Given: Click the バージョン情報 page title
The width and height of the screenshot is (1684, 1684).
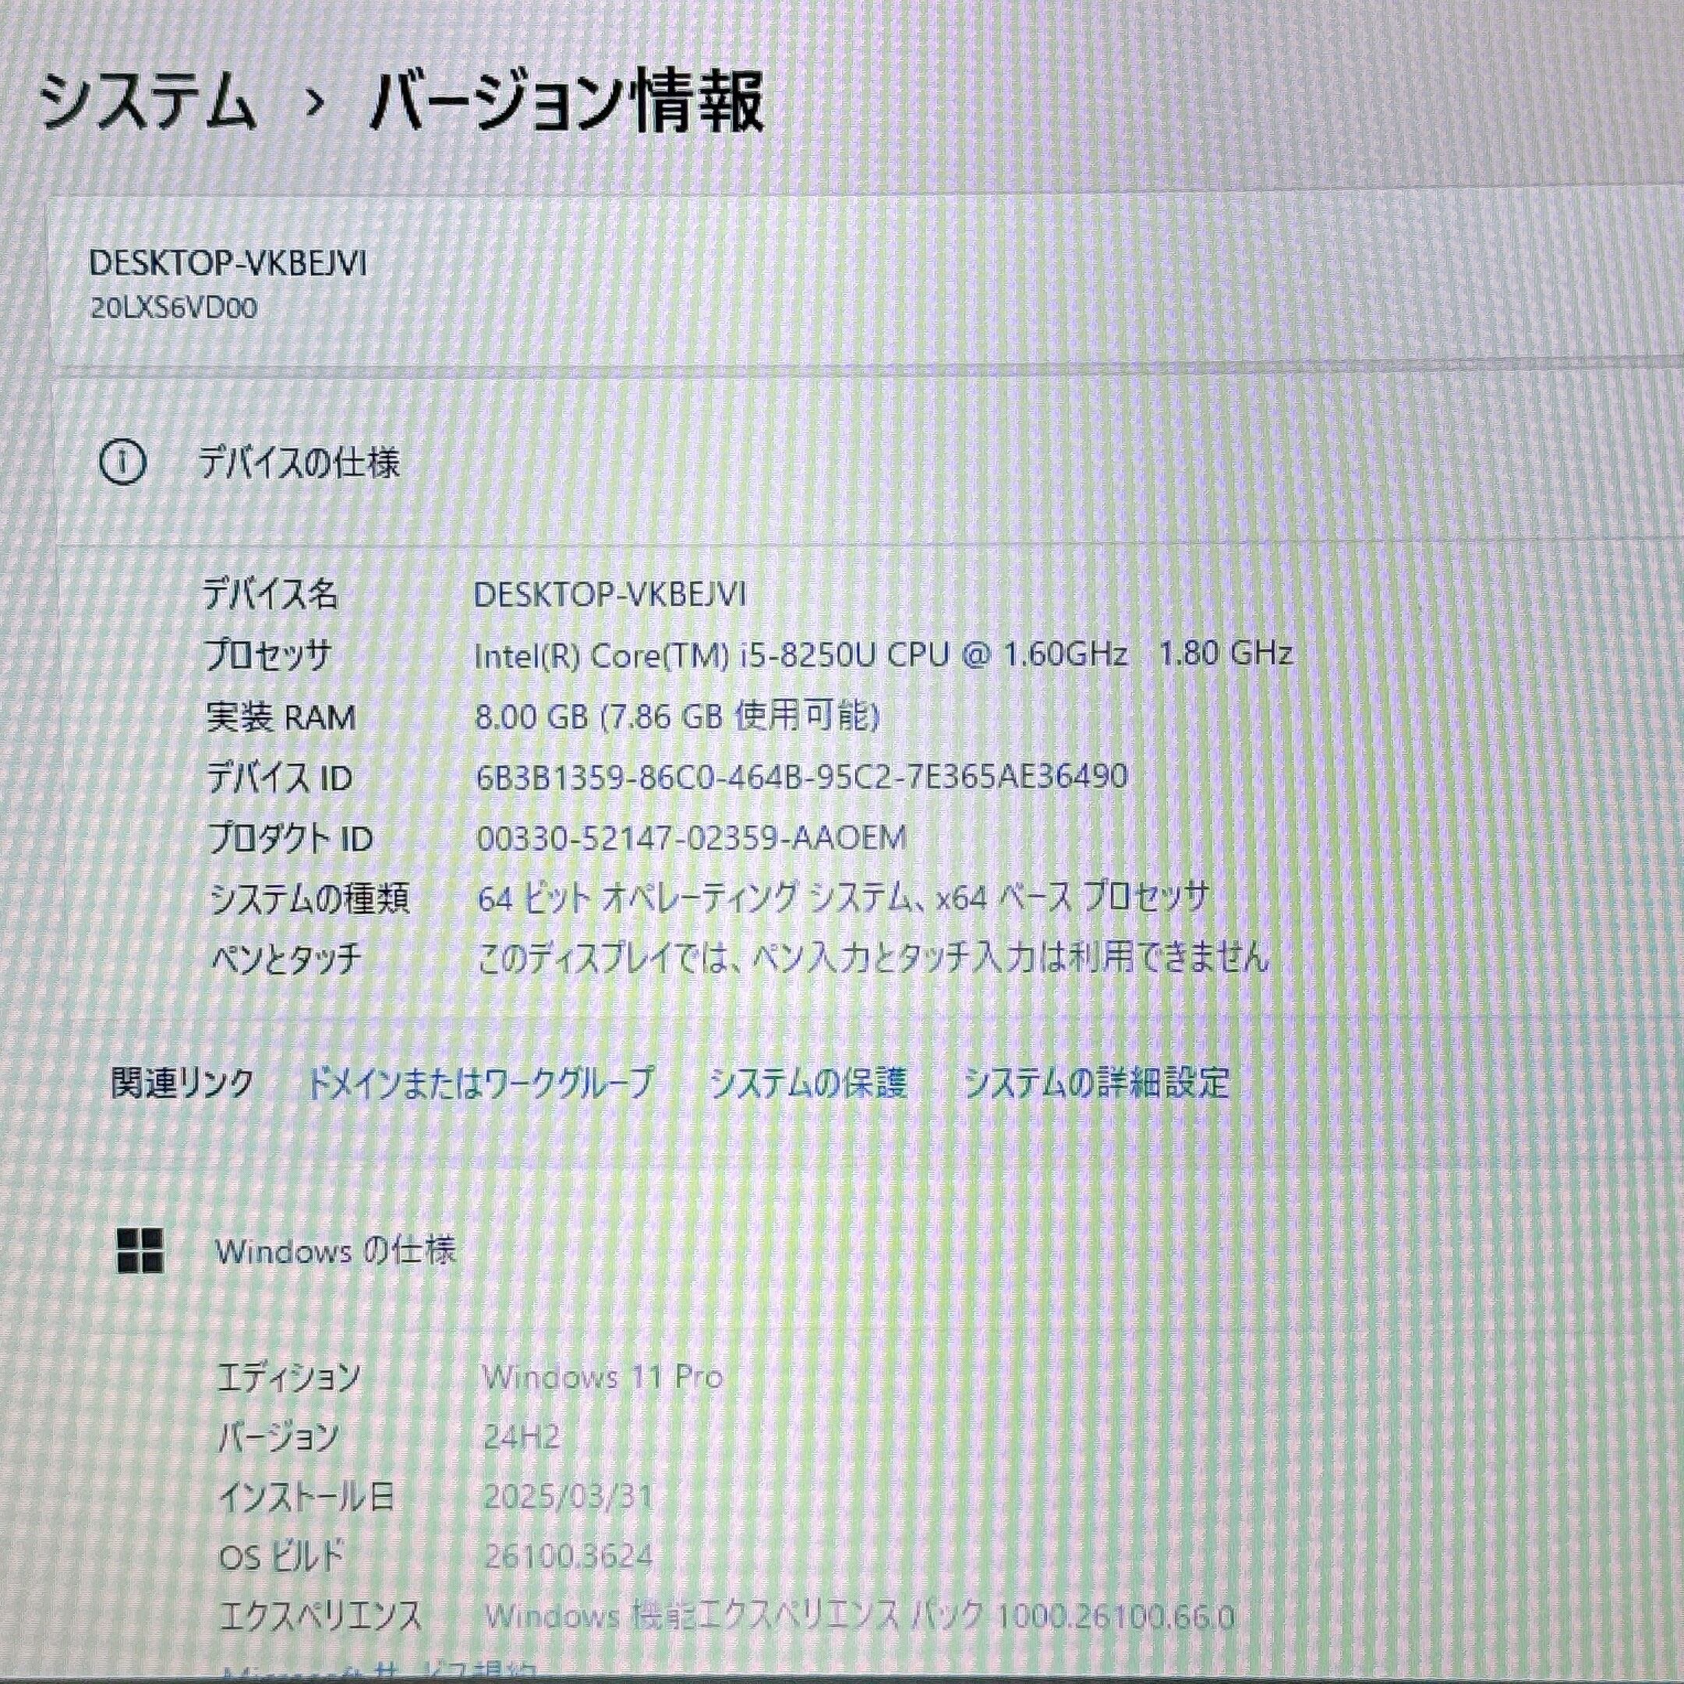Looking at the screenshot, I should tap(568, 103).
